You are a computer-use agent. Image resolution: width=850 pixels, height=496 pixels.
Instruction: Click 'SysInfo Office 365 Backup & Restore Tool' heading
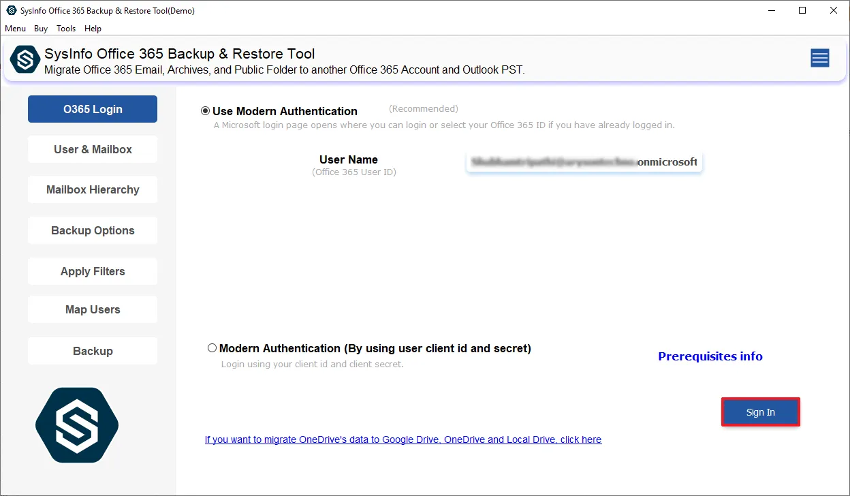(180, 54)
